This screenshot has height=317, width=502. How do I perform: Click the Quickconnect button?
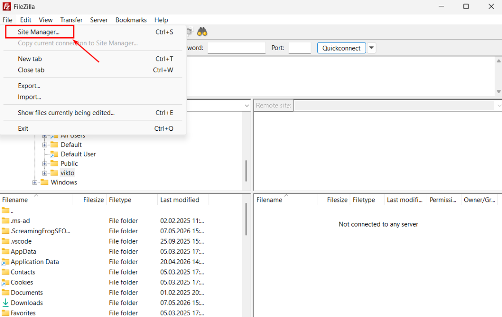coord(341,48)
